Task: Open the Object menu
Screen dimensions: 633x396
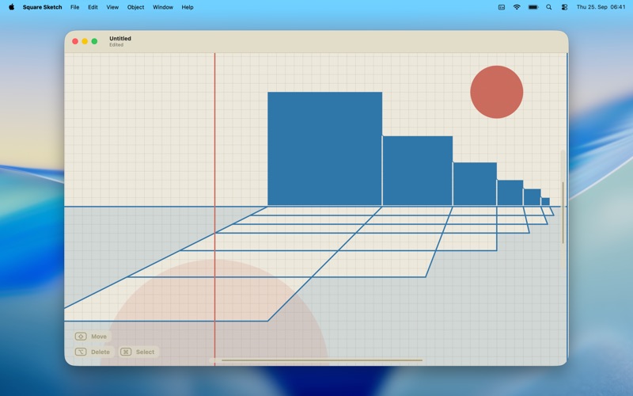Action: 135,7
